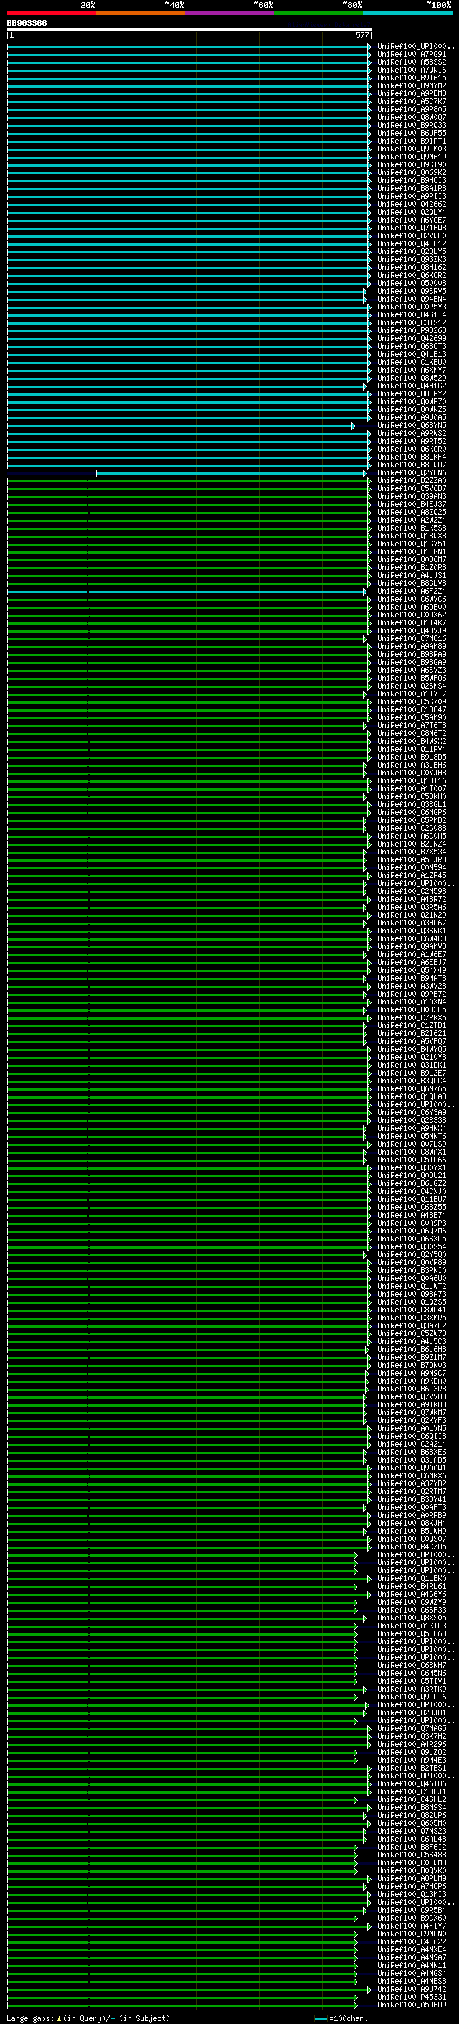
Task: Select hit label UniRef100_Q98A73
Action: point(412,1295)
